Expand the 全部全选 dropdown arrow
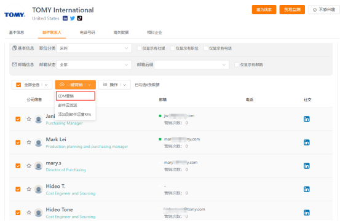 tap(46, 85)
